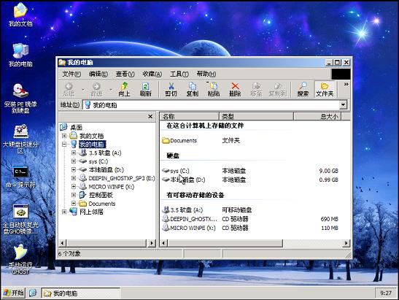This screenshot has height=300, width=399.
Task: Select 手动运行 GHOST desktop icon
Action: [20, 259]
